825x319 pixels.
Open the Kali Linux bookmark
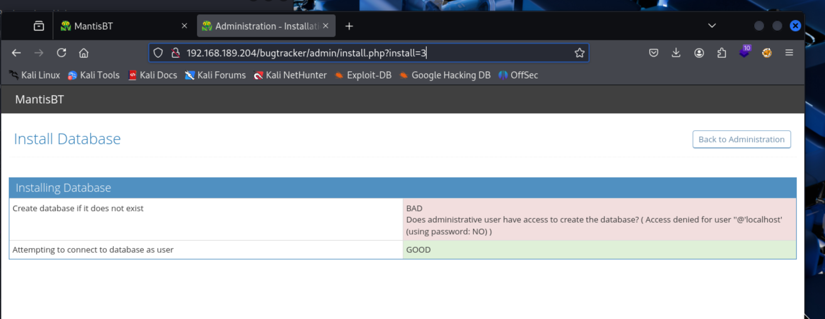35,75
